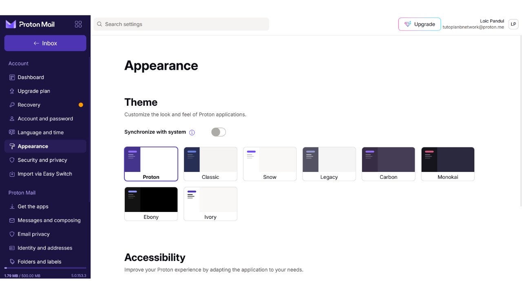Click the Upgrade button
522x294 pixels.
pos(419,24)
